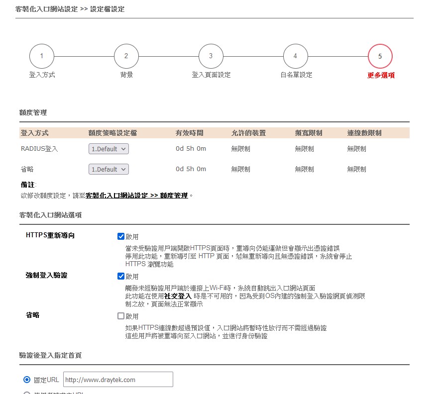Open step 3 circle for 登入頁面設定

[x=211, y=56]
